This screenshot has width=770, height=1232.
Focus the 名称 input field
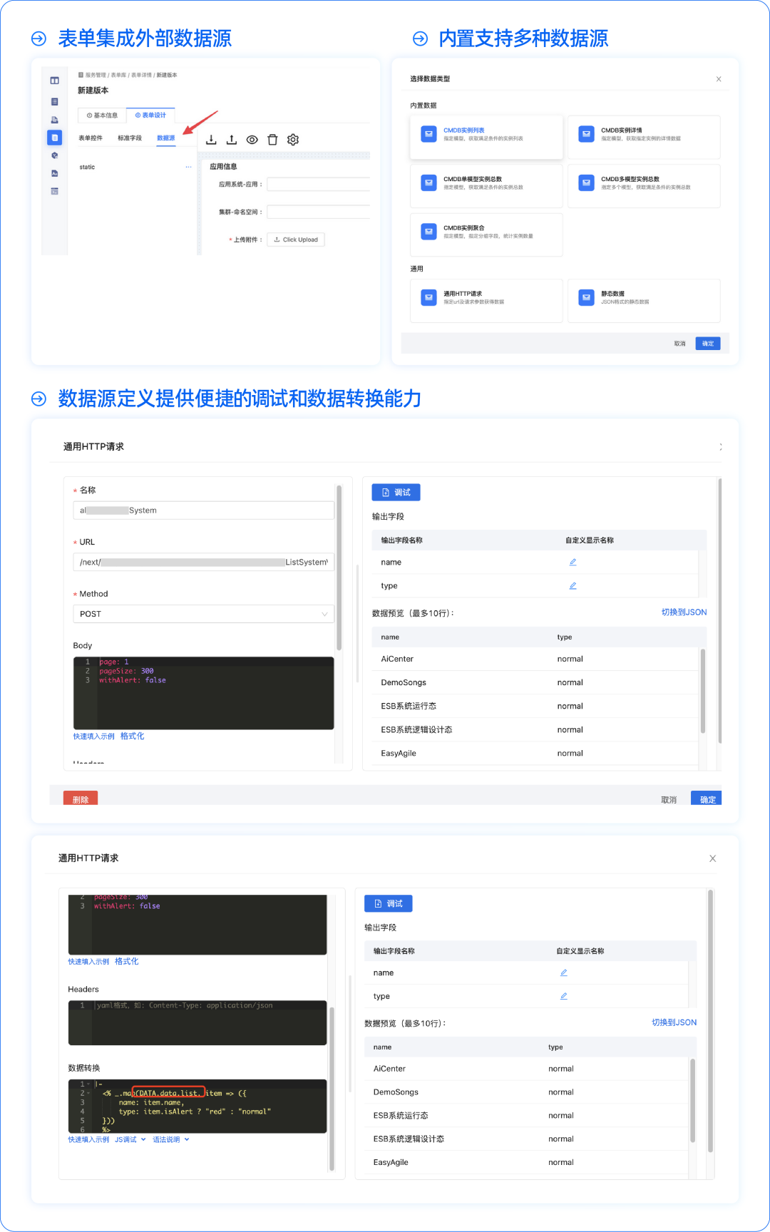point(203,510)
